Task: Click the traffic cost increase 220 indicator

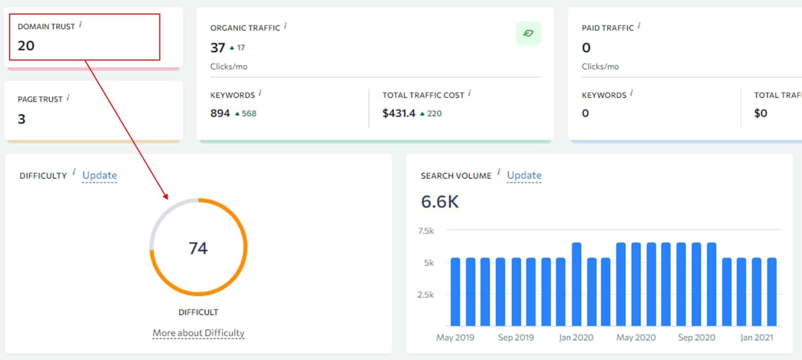Action: click(431, 113)
